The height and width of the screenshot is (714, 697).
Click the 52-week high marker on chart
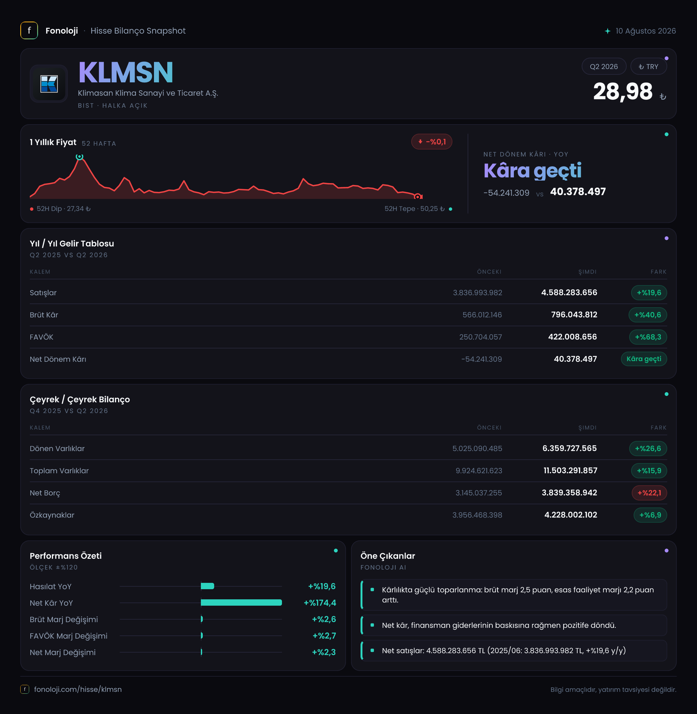click(80, 156)
